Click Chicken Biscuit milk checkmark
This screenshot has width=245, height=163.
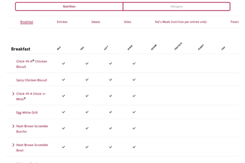point(63,64)
